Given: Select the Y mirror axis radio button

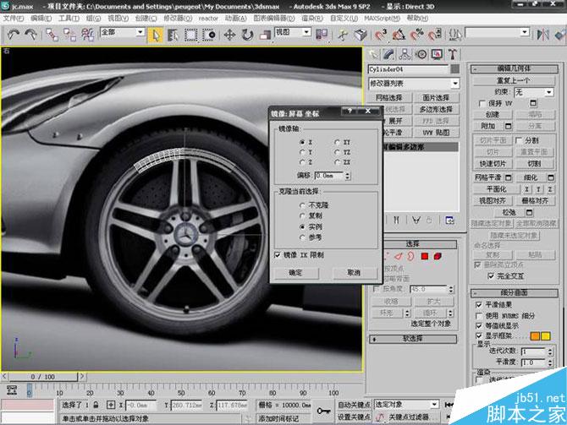Looking at the screenshot, I should click(x=301, y=152).
